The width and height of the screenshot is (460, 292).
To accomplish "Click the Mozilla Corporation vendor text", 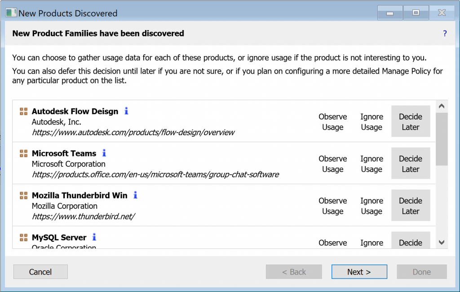I will (65, 206).
